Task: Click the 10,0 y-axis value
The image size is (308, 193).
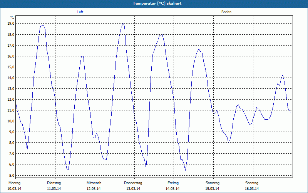Action: click(x=11, y=121)
